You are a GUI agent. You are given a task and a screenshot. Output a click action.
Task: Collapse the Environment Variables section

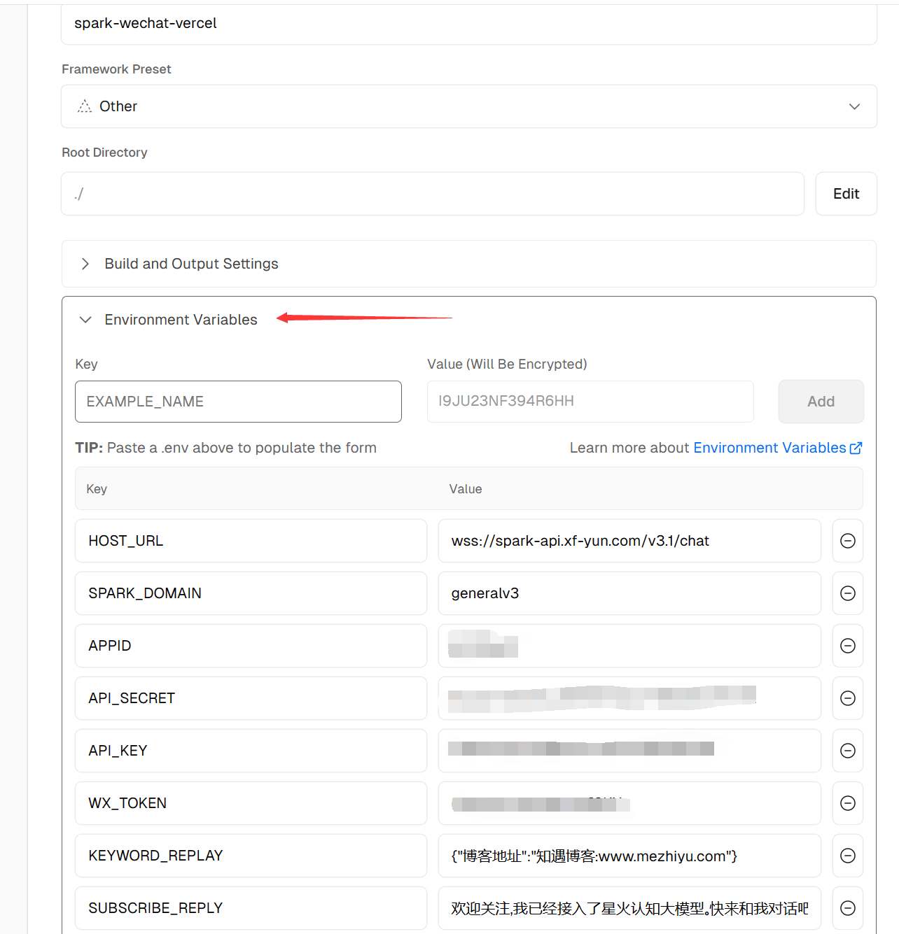(180, 320)
